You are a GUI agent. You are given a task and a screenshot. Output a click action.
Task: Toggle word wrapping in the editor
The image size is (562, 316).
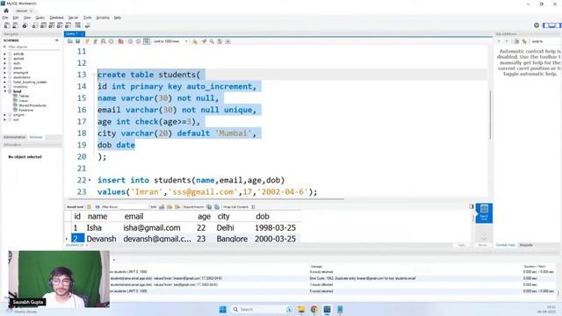coord(227,41)
